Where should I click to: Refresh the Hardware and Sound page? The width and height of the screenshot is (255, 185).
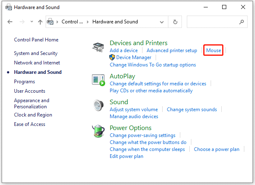pos(175,22)
